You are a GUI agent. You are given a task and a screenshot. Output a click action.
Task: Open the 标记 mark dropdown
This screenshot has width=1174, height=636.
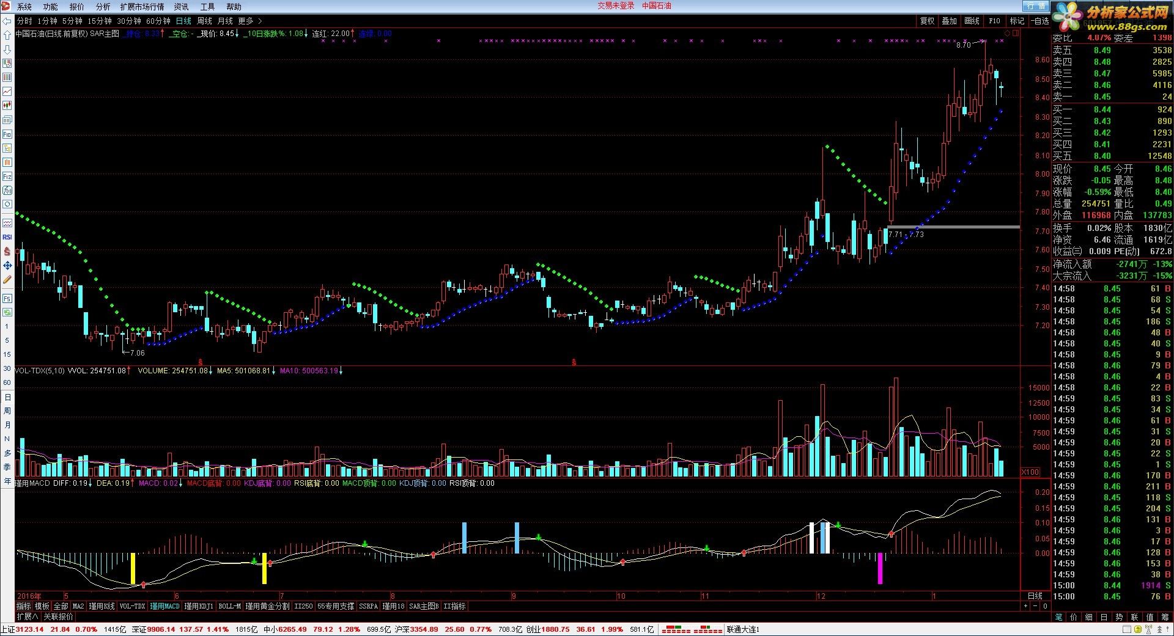coord(1017,21)
